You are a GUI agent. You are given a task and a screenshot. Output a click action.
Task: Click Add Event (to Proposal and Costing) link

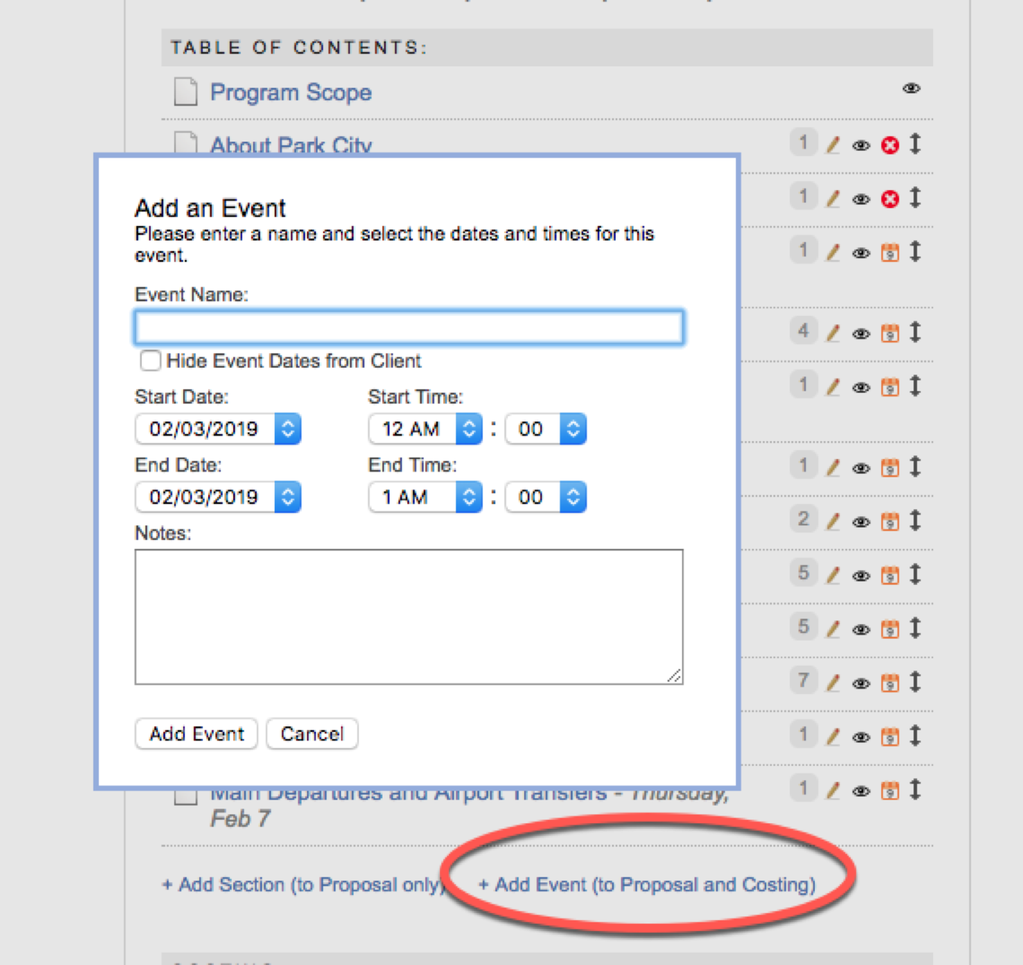point(647,885)
